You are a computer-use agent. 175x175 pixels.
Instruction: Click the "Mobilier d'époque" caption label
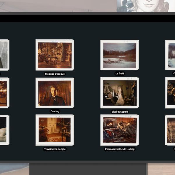55,74
